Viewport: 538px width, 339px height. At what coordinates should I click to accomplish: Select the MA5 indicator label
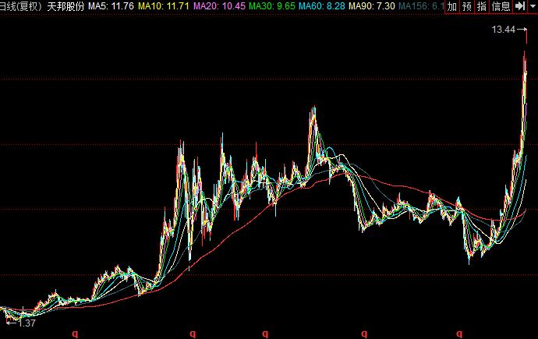[x=111, y=6]
